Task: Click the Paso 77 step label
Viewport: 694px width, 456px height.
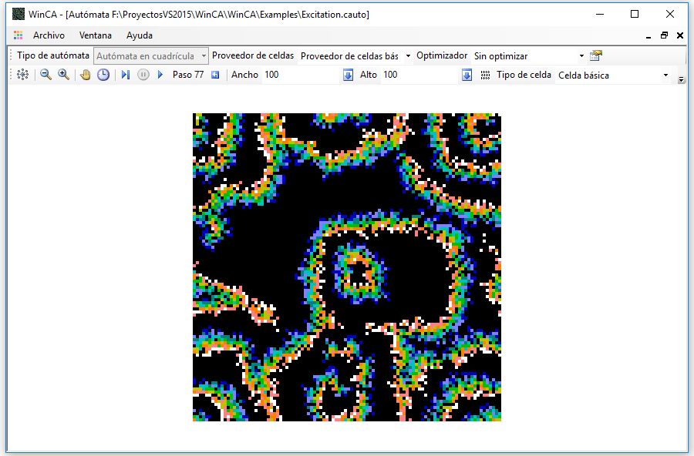Action: [188, 75]
